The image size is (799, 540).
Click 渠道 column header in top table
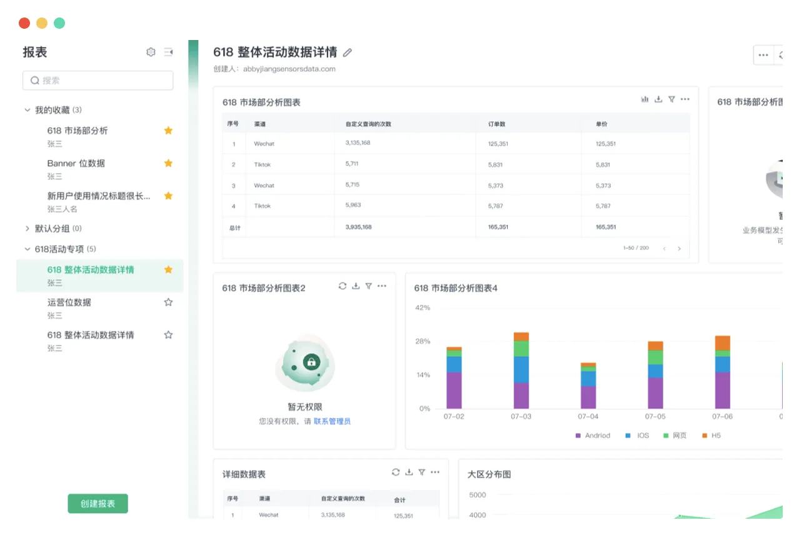coord(259,124)
